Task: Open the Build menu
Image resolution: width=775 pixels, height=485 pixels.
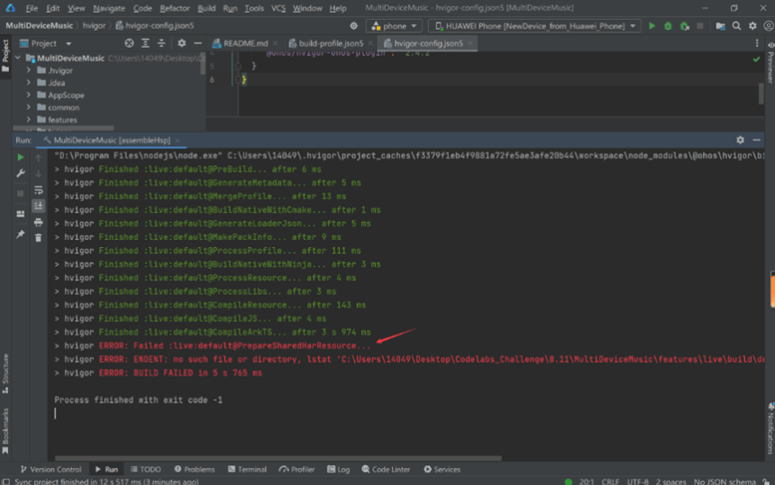Action: [x=206, y=8]
